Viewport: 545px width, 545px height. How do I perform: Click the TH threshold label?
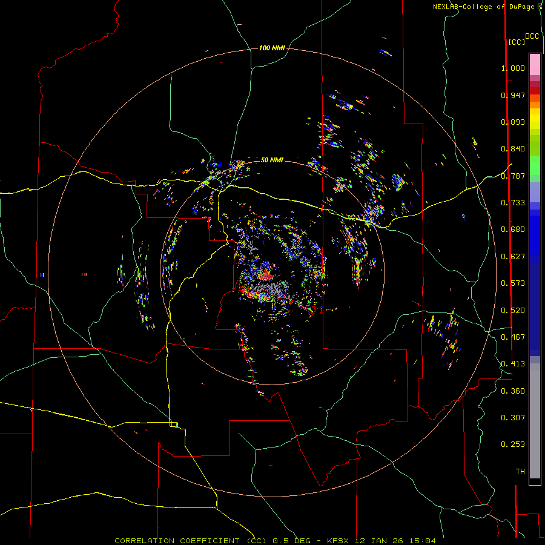(520, 472)
